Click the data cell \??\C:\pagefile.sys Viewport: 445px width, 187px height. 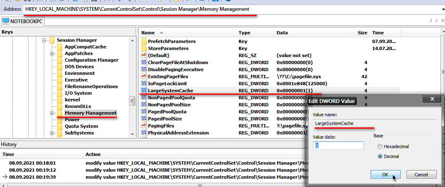[299, 77]
